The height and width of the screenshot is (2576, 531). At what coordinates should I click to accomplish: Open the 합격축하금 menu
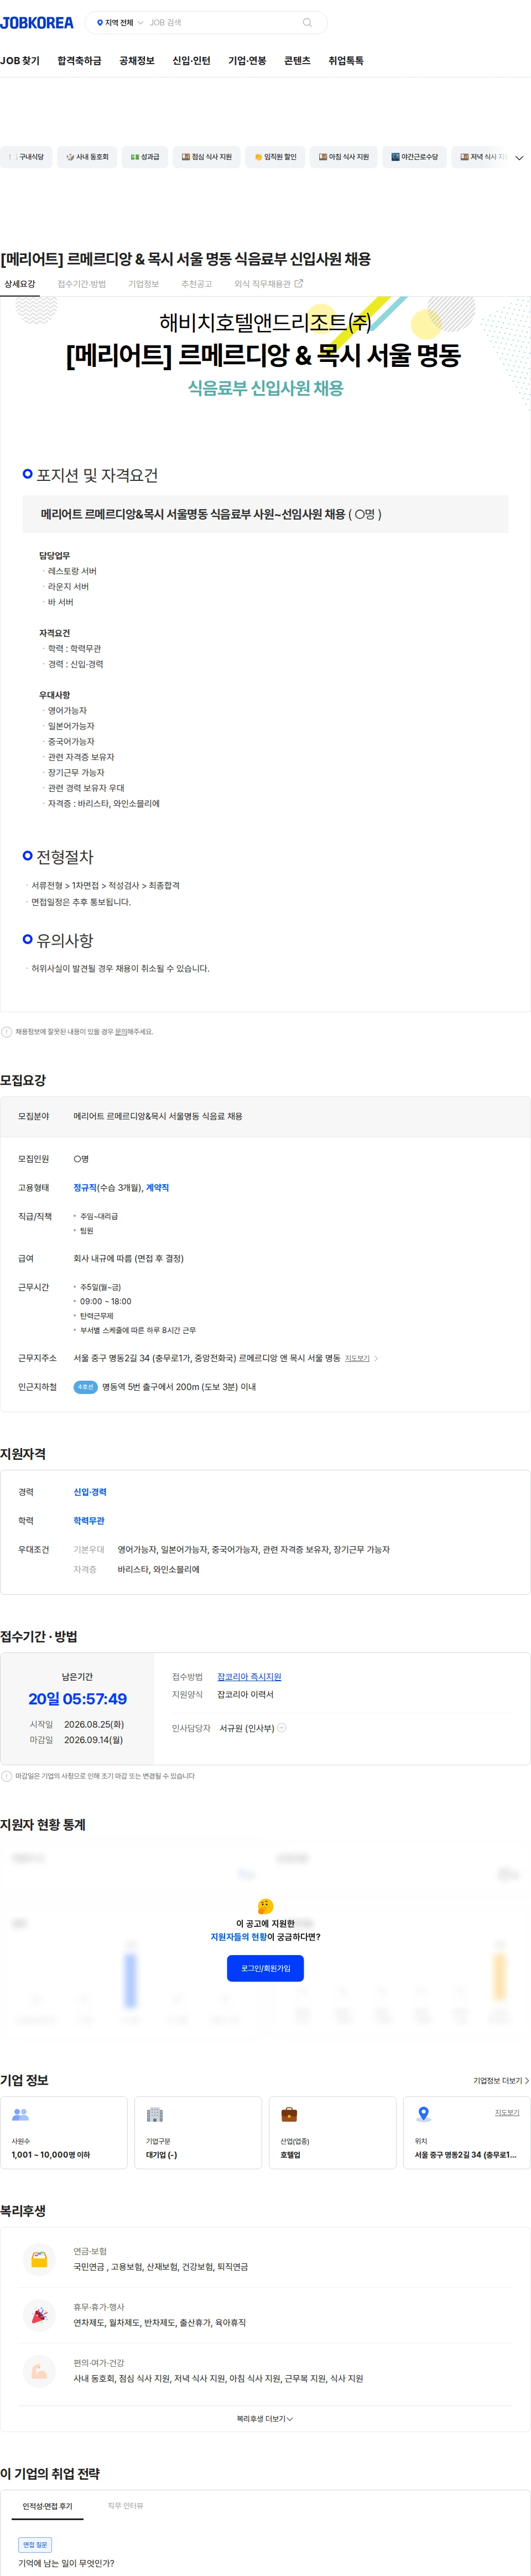(x=79, y=61)
